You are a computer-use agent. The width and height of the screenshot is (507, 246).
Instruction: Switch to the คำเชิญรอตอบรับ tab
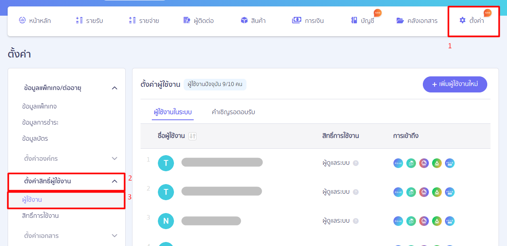coord(233,112)
